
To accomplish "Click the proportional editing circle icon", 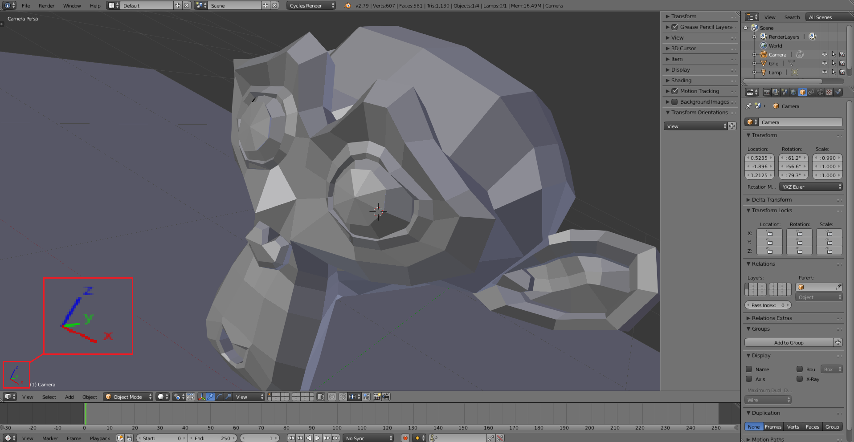I will click(332, 397).
